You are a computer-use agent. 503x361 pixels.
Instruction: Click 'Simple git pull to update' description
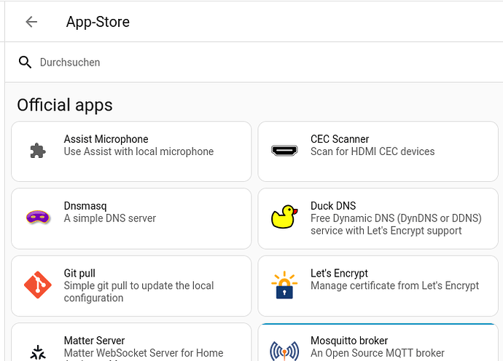pos(139,291)
